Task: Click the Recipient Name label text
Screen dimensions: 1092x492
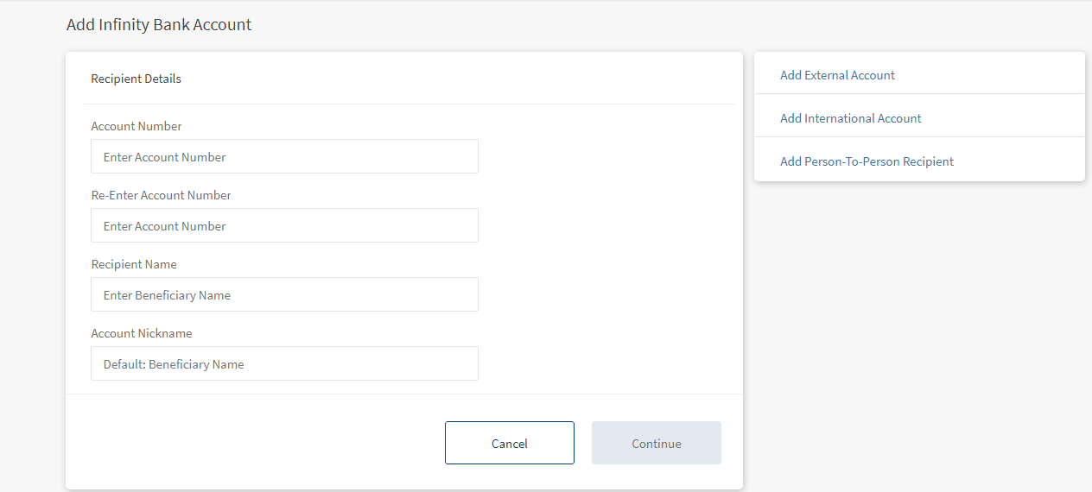Action: click(134, 264)
